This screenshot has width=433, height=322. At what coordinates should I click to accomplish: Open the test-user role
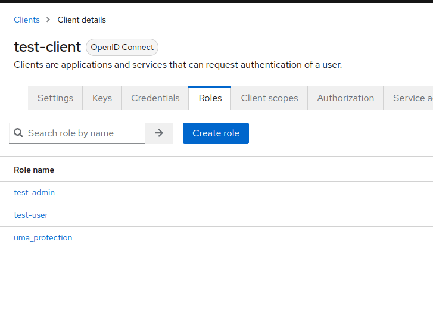[31, 215]
